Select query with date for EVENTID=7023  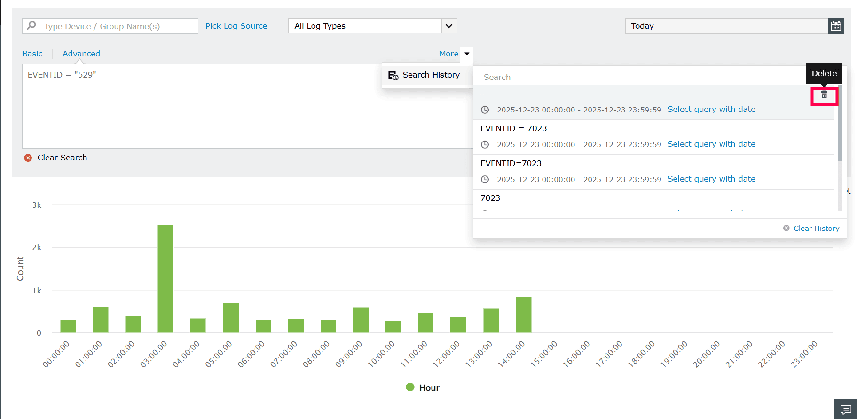[x=711, y=179]
